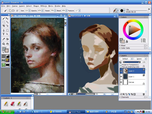Swap main and additional colors in toolbox

pos(3,52)
